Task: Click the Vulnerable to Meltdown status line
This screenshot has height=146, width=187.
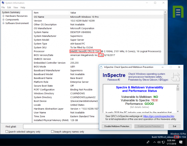Action: point(139,97)
